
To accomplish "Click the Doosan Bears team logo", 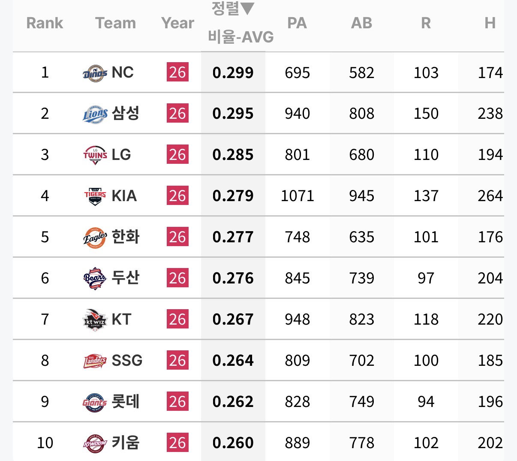I will pos(95,279).
